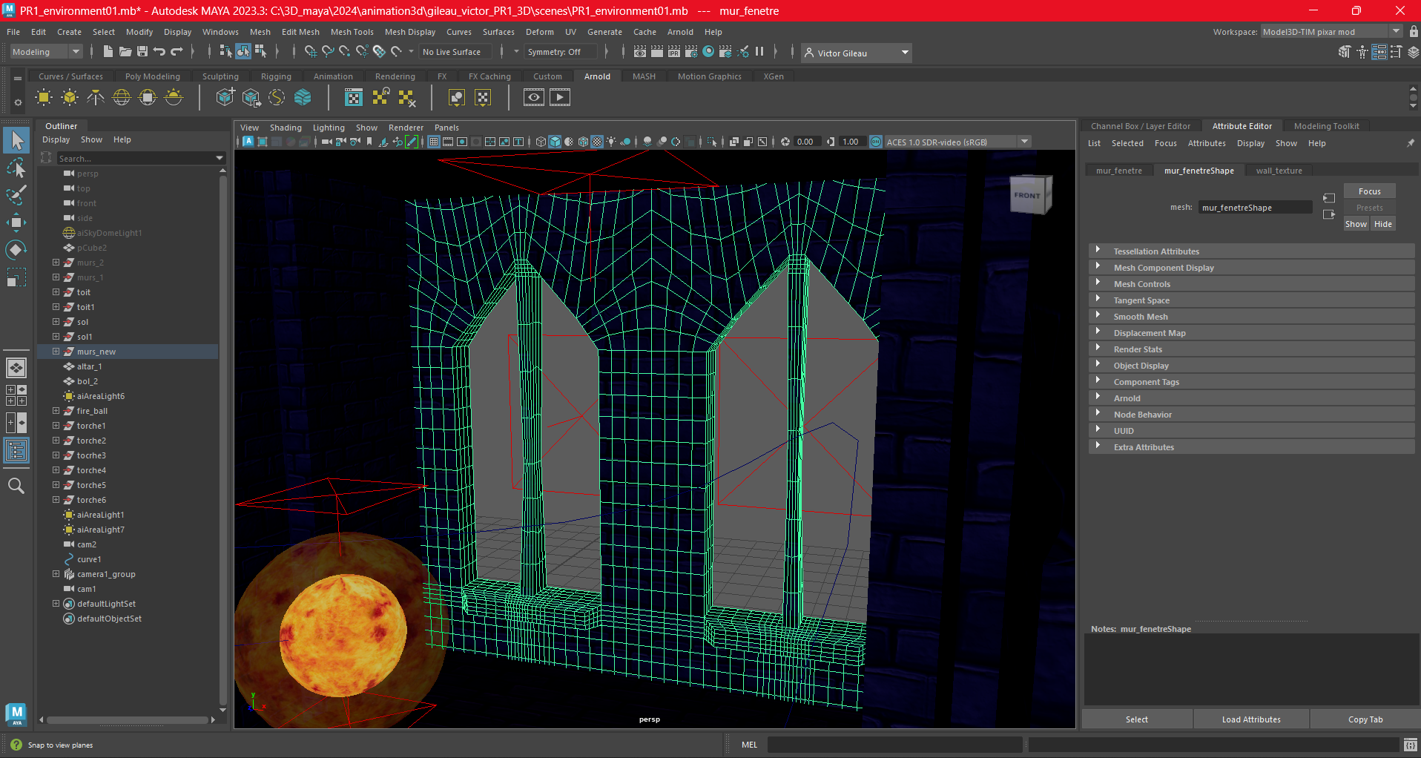Open the Arnold TX Manager shelf icon
Screen dimensions: 1421x758
point(354,97)
